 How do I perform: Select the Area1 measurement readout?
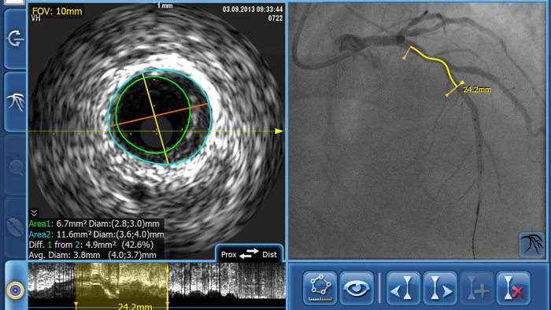(x=94, y=223)
